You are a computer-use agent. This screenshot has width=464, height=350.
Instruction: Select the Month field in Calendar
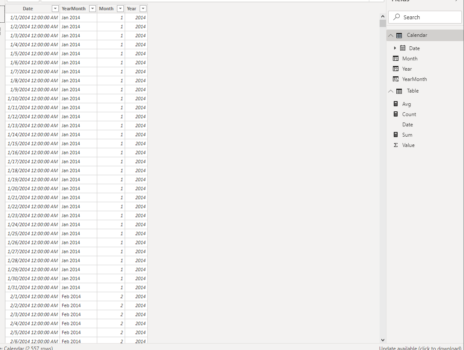click(x=410, y=59)
